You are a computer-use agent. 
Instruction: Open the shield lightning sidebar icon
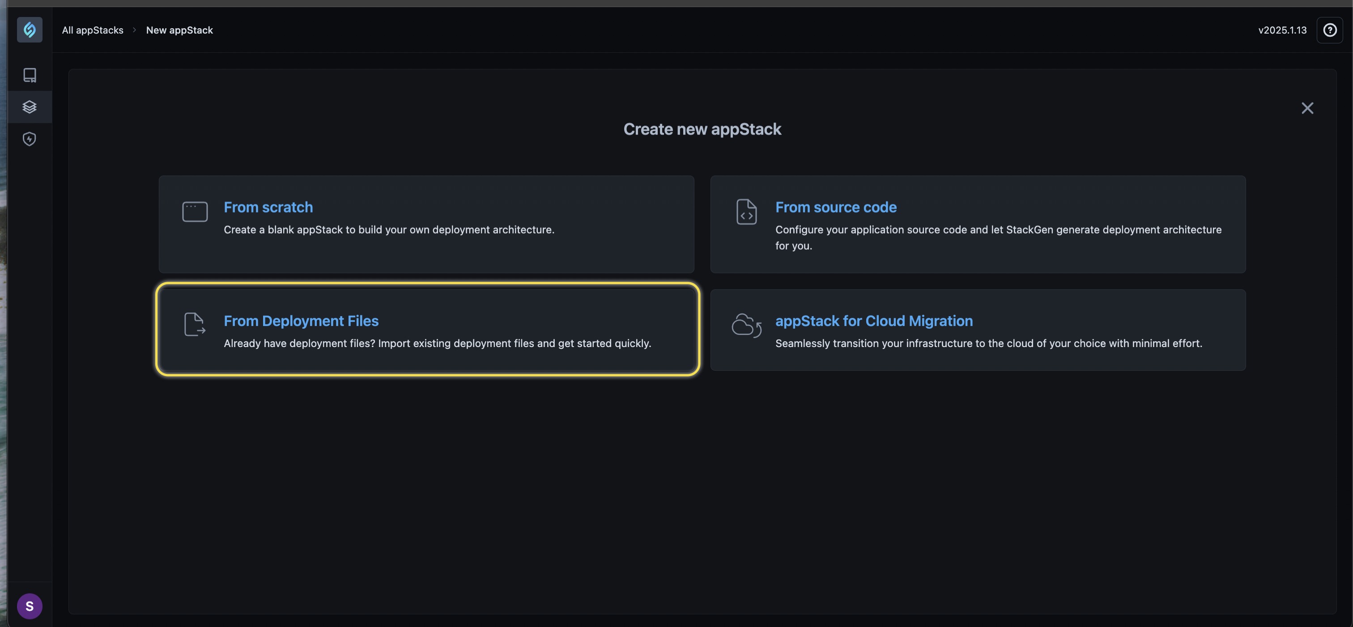(x=30, y=139)
